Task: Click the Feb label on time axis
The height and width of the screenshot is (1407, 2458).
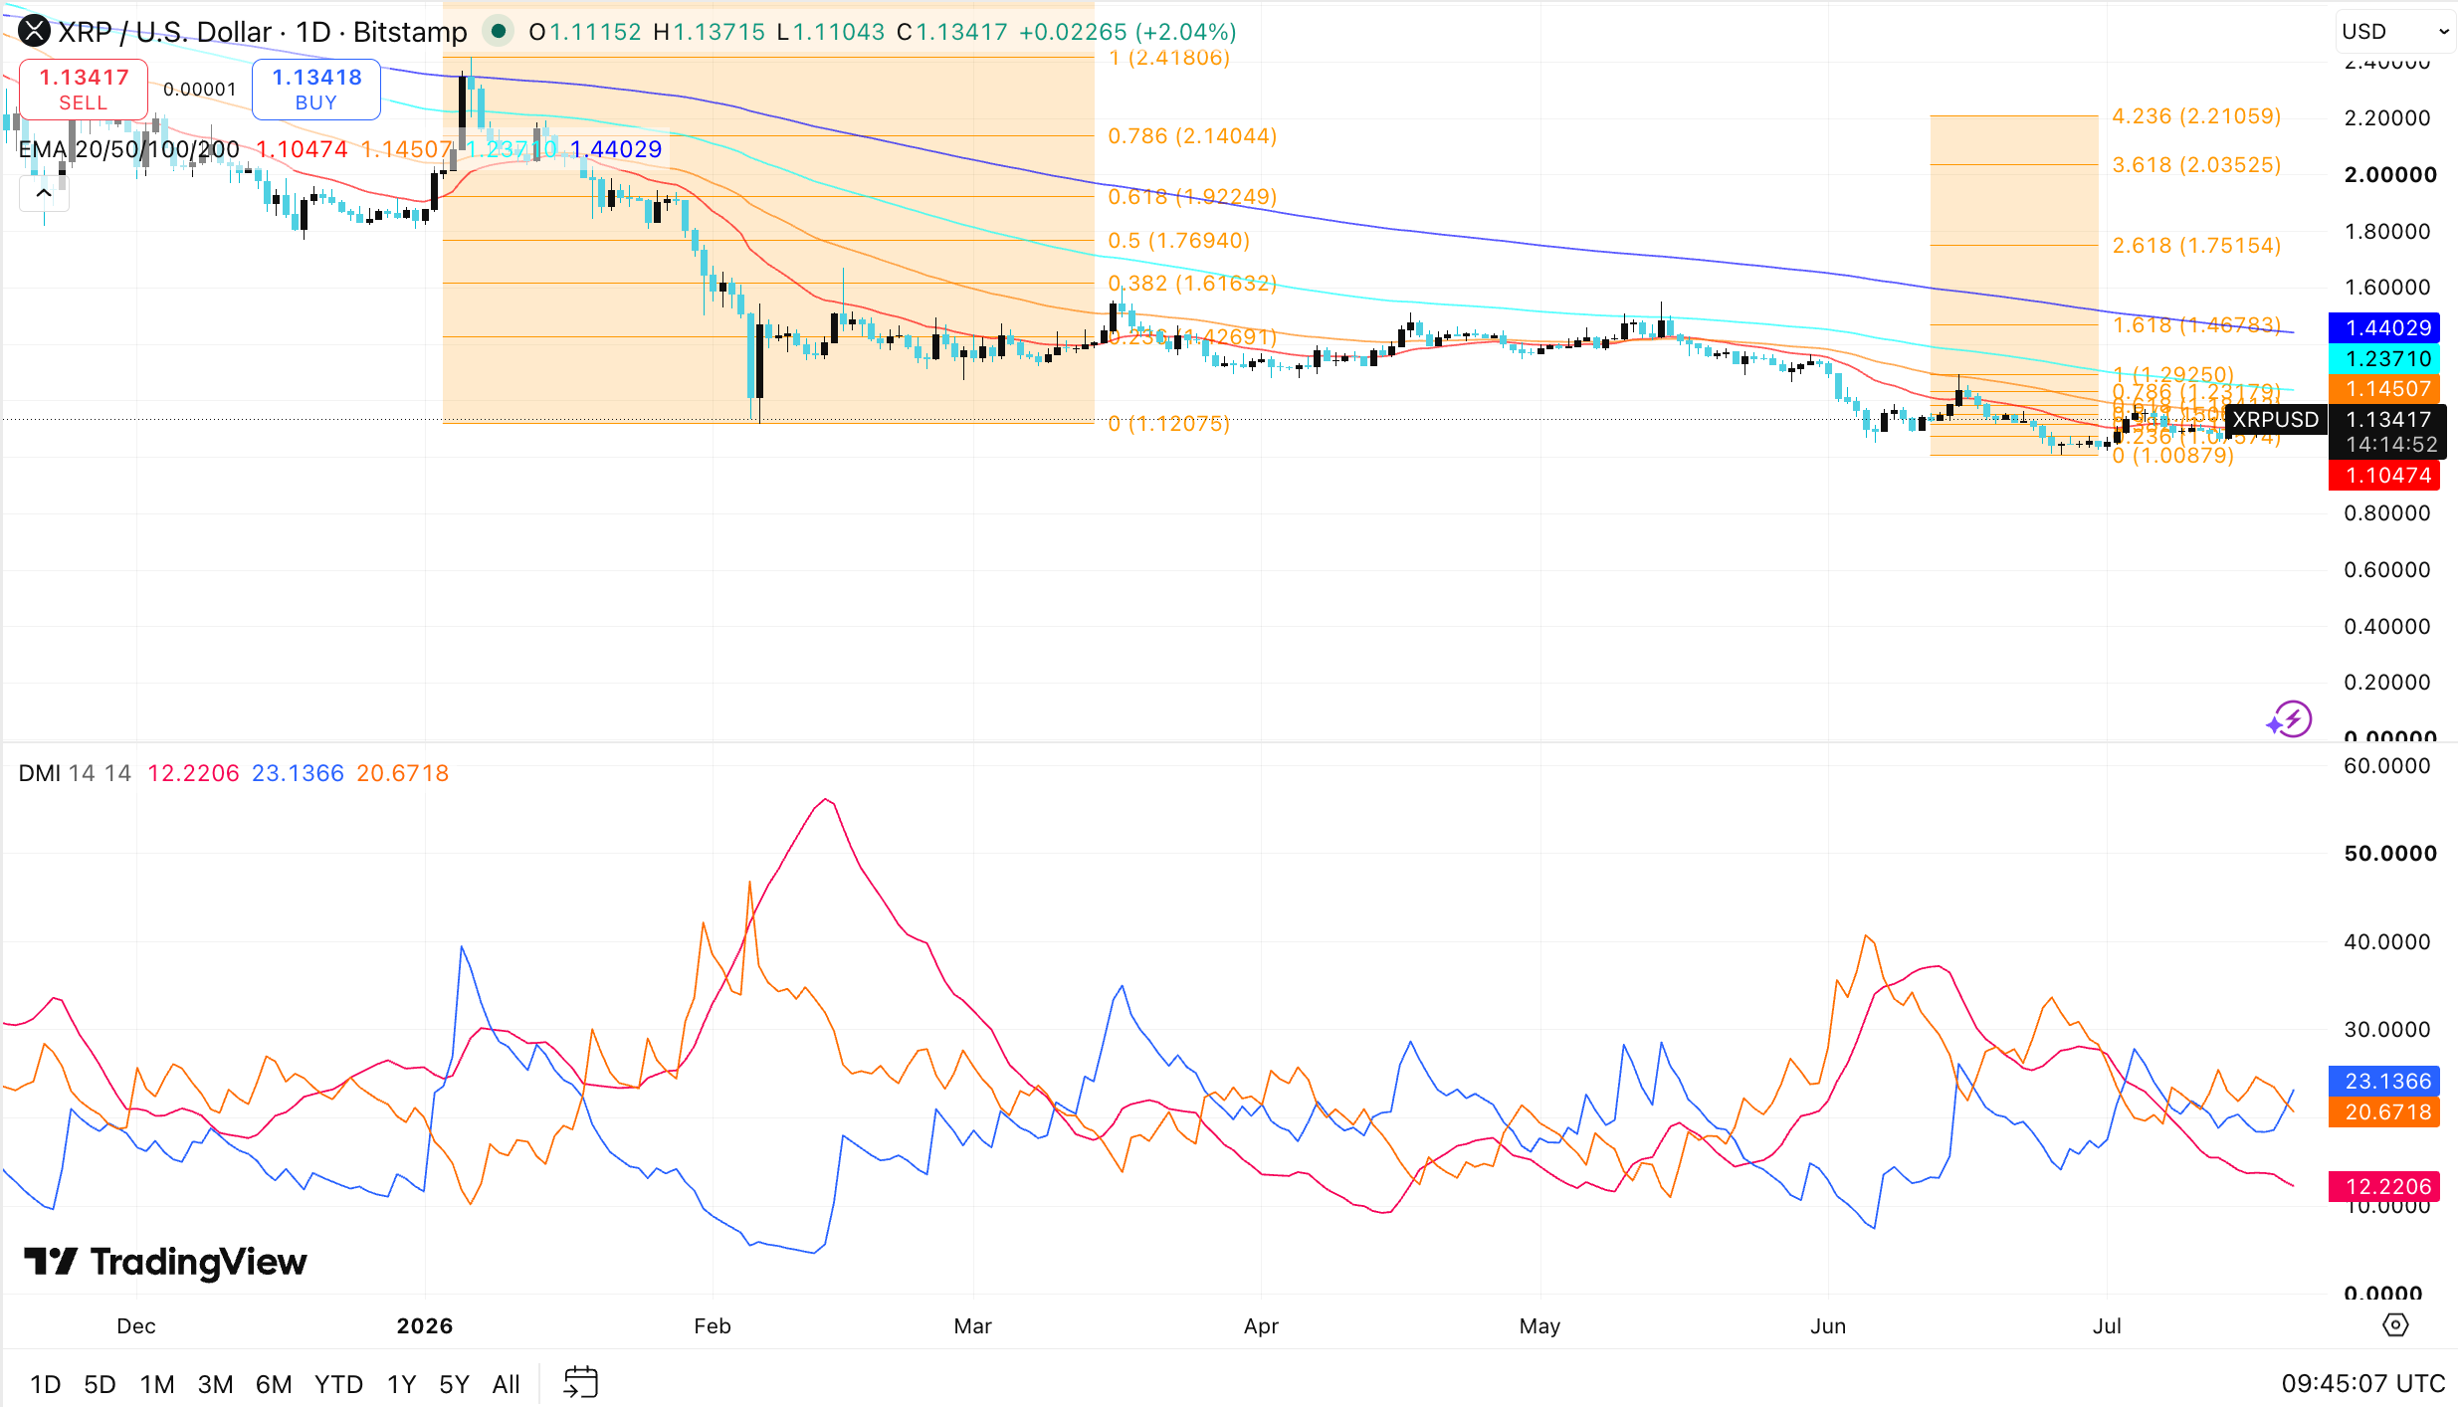Action: [x=713, y=1326]
